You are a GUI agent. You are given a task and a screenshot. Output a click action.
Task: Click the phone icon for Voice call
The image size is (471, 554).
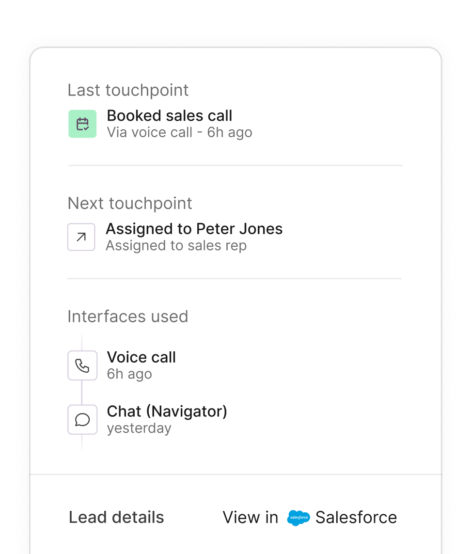click(82, 365)
